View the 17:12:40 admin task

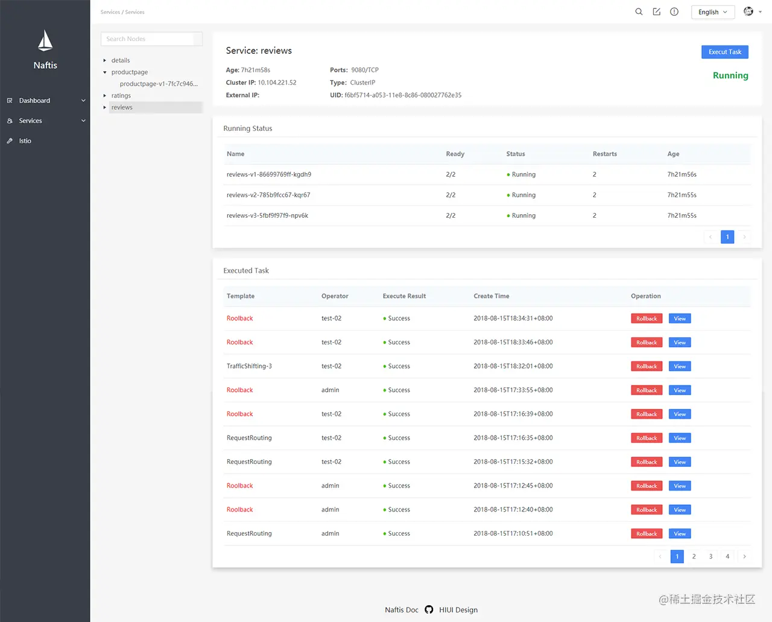pyautogui.click(x=680, y=510)
